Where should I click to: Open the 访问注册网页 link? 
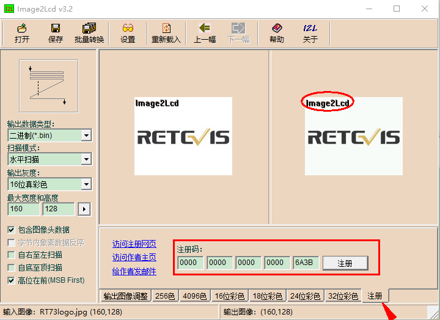134,244
